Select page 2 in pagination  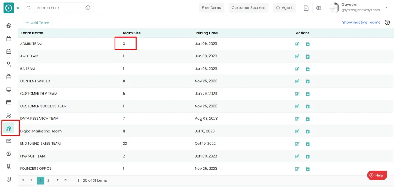(48, 180)
